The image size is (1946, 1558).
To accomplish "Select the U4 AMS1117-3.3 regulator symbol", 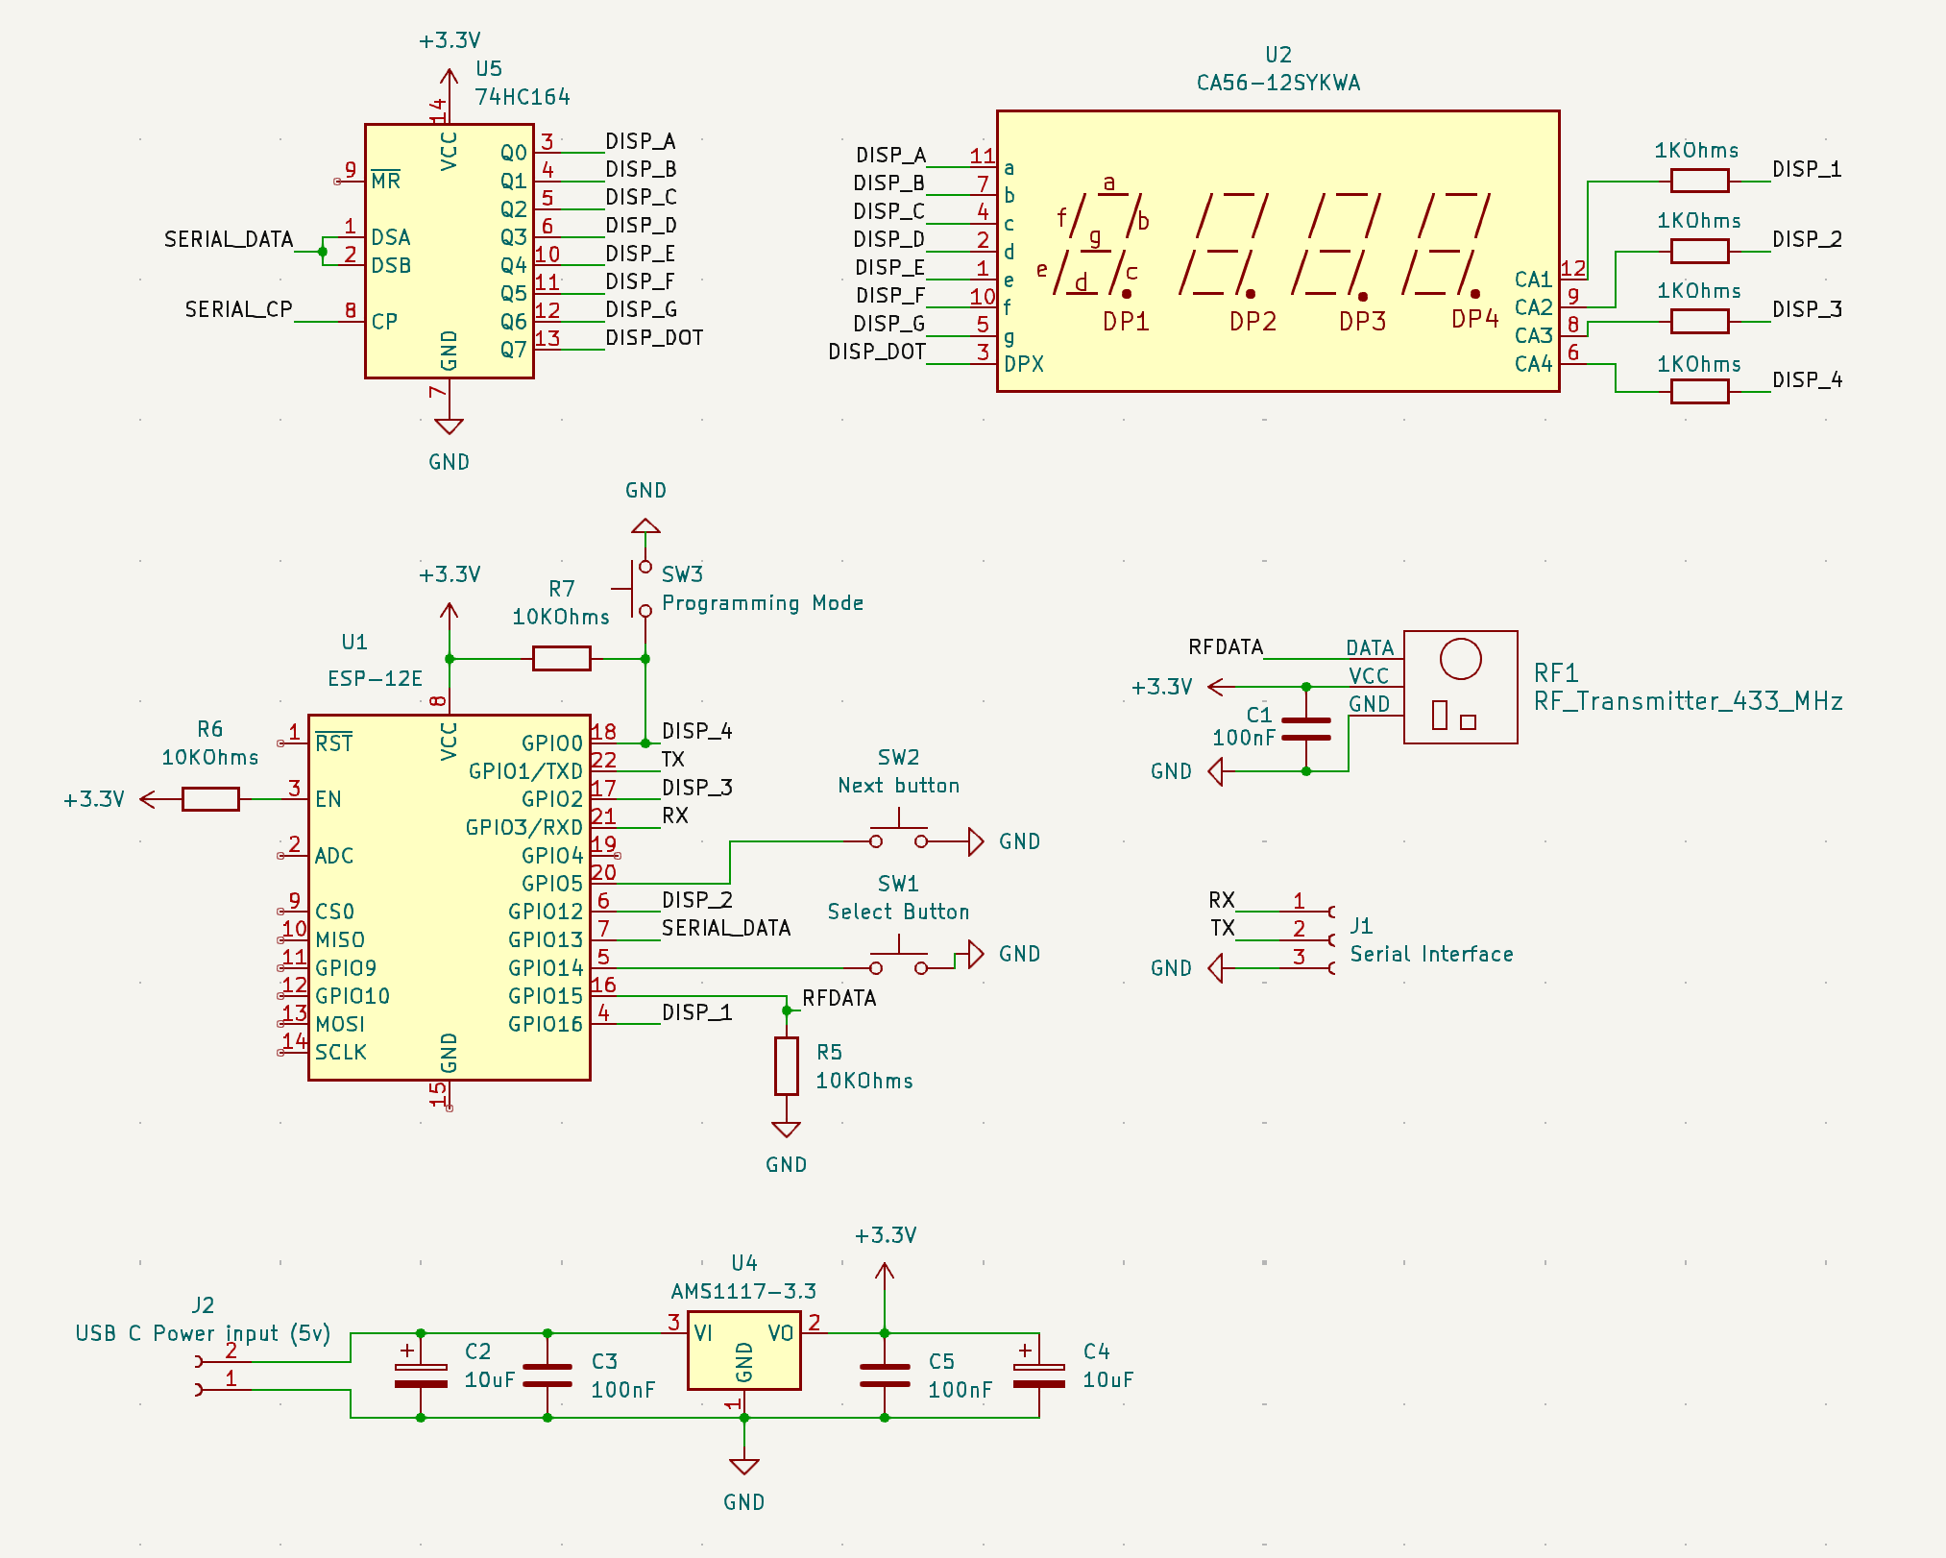I will click(x=744, y=1351).
